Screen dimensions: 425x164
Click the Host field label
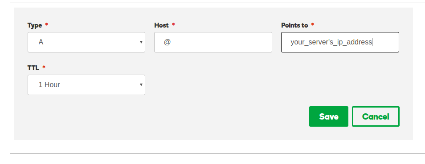click(162, 25)
